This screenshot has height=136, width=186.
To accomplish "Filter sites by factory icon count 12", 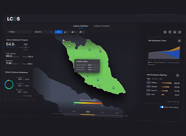I will coord(66,32).
